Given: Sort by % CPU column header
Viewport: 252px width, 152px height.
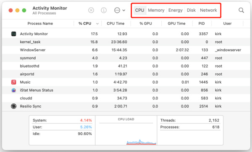Looking at the screenshot, I should (x=85, y=24).
